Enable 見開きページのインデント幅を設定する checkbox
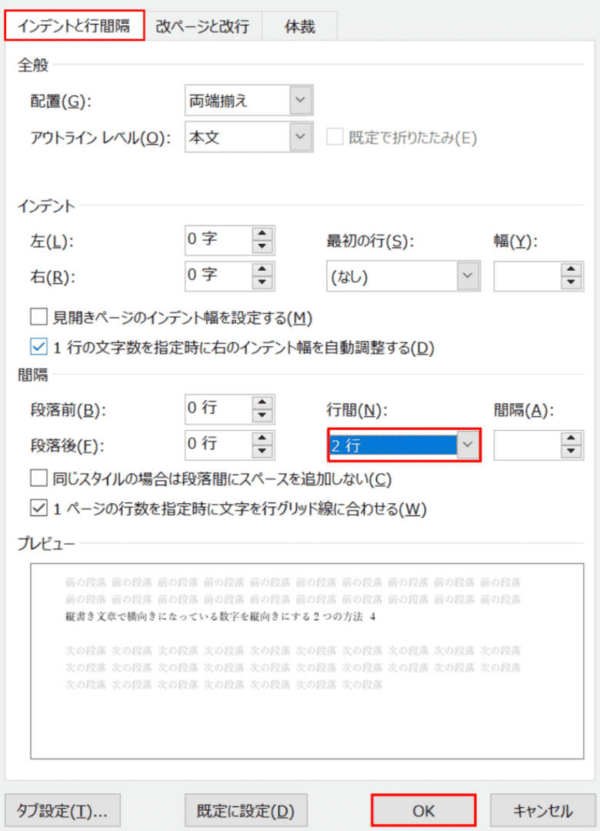 point(38,317)
